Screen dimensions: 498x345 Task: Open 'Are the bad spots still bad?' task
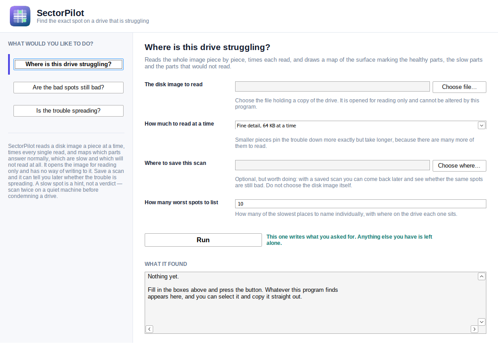[68, 88]
